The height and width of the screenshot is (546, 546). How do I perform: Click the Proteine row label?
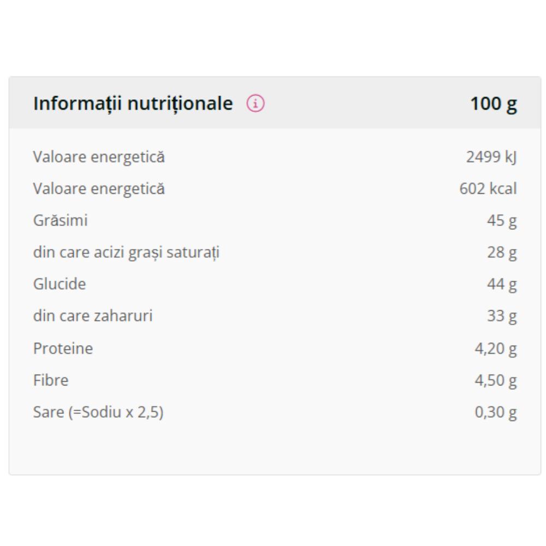coord(63,348)
